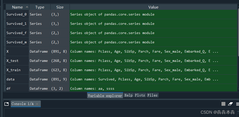
Task: Open the Plots tab
Action: [140, 95]
